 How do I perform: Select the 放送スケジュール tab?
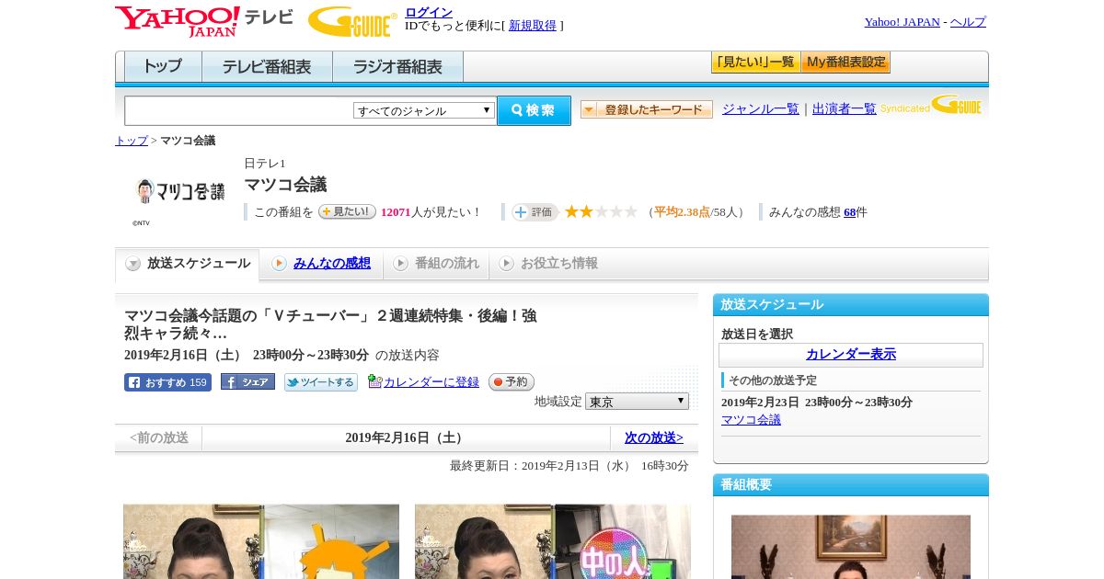coord(187,264)
